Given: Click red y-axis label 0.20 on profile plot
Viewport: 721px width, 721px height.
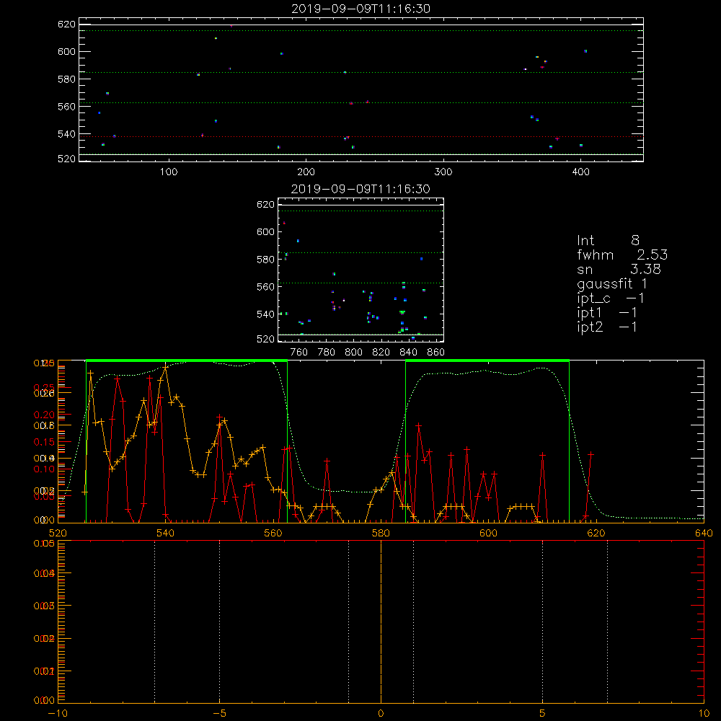Looking at the screenshot, I should coord(44,415).
